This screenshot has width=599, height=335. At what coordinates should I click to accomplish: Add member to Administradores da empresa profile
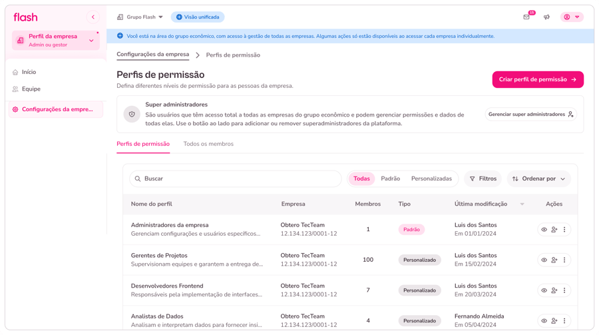[554, 230]
